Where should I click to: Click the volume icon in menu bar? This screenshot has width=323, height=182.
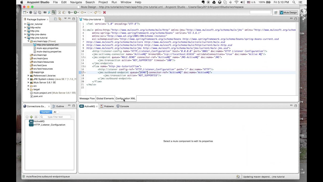click(243, 2)
